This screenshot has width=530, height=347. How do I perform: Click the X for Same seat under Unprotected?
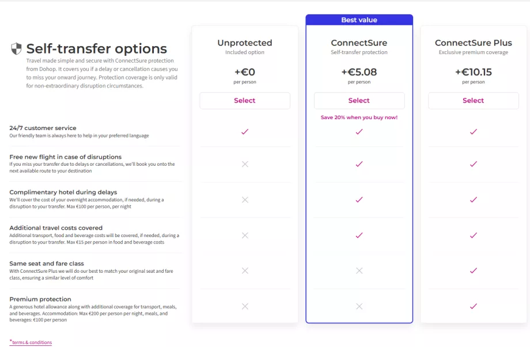click(244, 270)
